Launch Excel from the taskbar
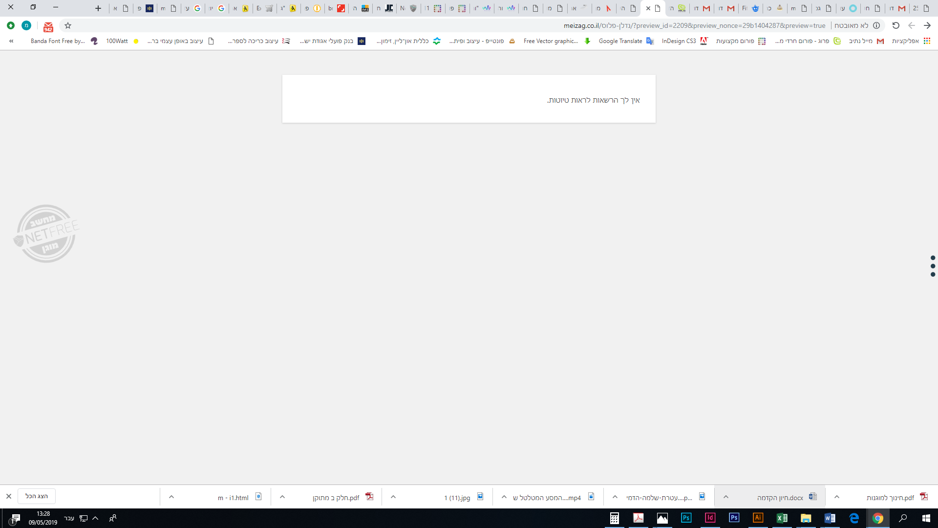This screenshot has width=938, height=528. [x=782, y=518]
